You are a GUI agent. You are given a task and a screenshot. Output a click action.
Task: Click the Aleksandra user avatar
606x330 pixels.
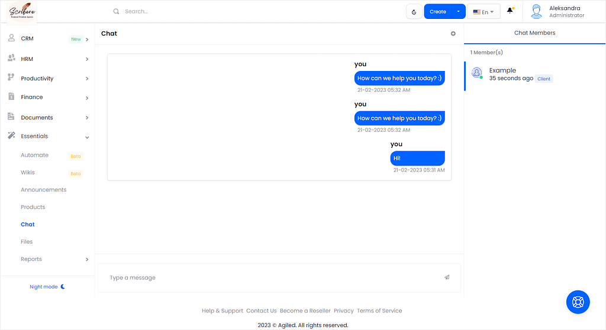click(x=536, y=11)
